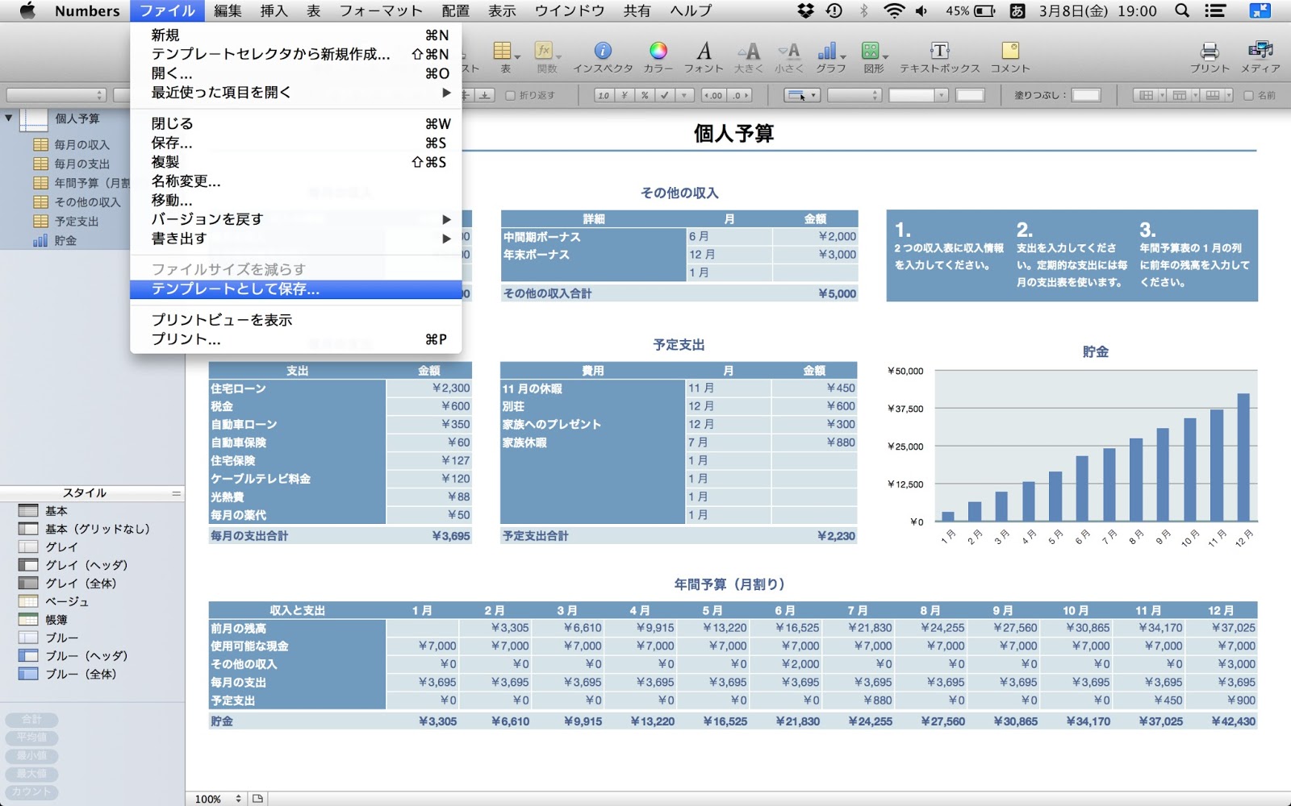
Task: Toggle the 名前 checkbox in format bar
Action: pyautogui.click(x=1248, y=95)
